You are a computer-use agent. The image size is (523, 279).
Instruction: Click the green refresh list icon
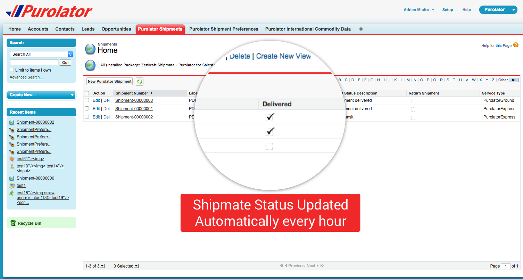pos(140,81)
